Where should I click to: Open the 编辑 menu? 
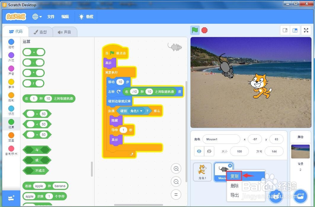point(65,17)
